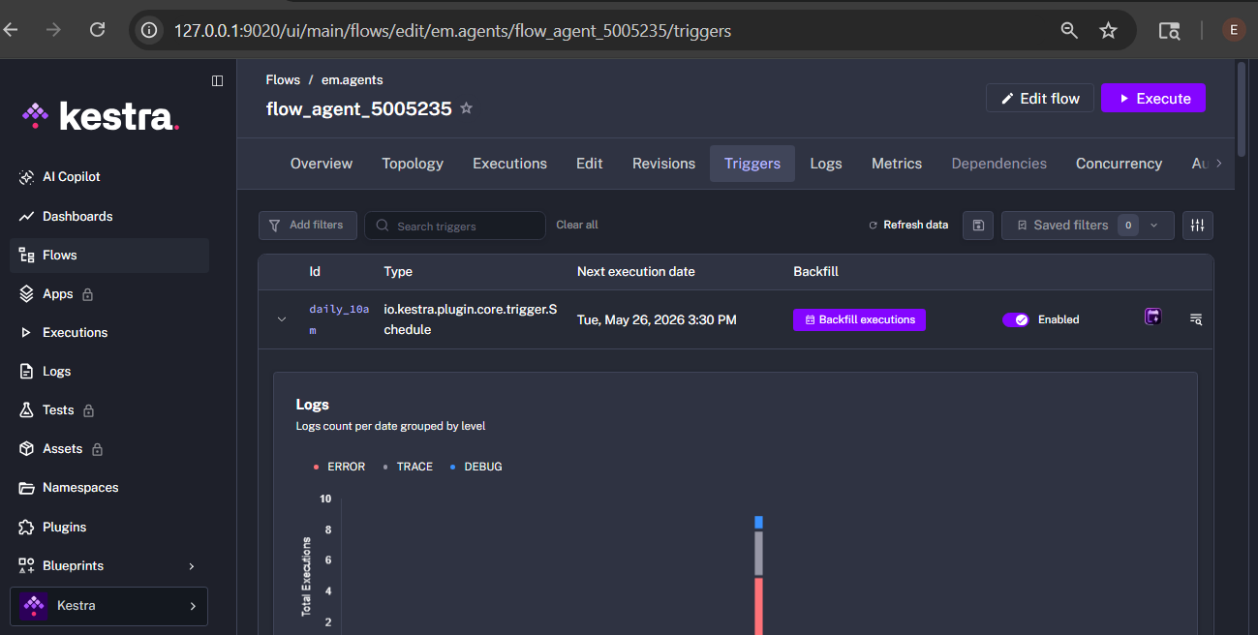Star the flow_agent_5005235 flow as favorite
This screenshot has width=1258, height=635.
(x=466, y=108)
